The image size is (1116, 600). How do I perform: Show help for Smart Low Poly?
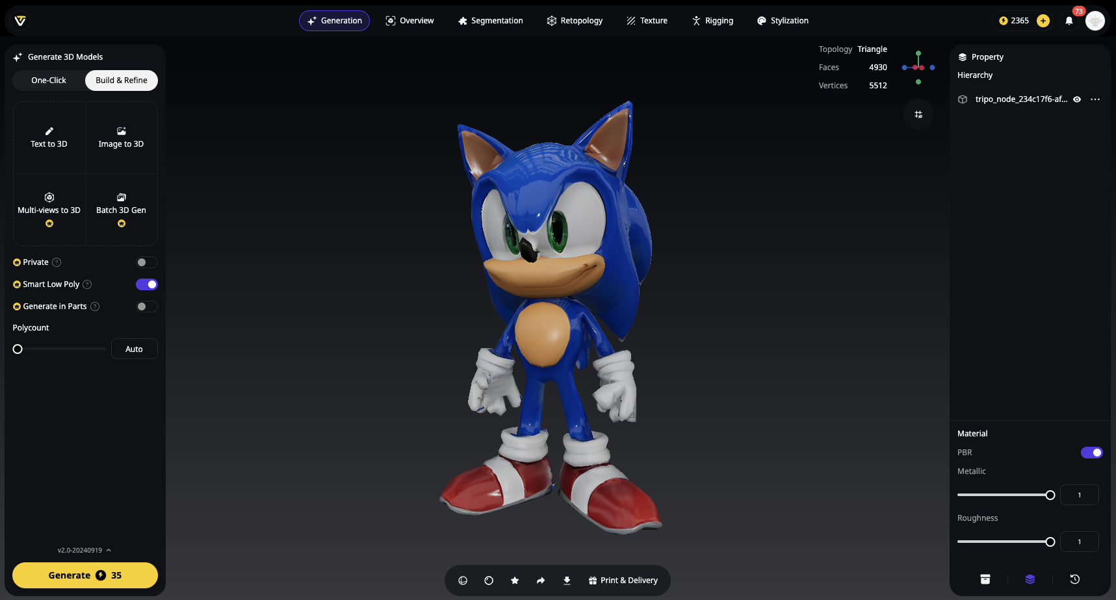pyautogui.click(x=87, y=284)
